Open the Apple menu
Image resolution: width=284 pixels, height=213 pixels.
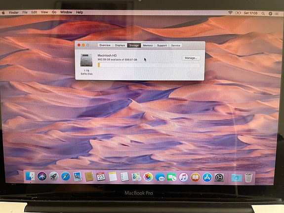tap(3, 12)
